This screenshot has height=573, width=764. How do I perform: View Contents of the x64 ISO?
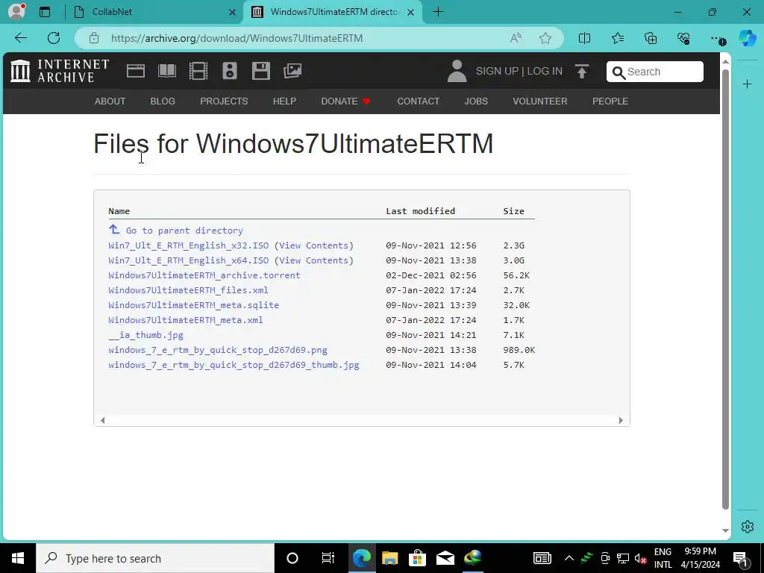(x=314, y=260)
